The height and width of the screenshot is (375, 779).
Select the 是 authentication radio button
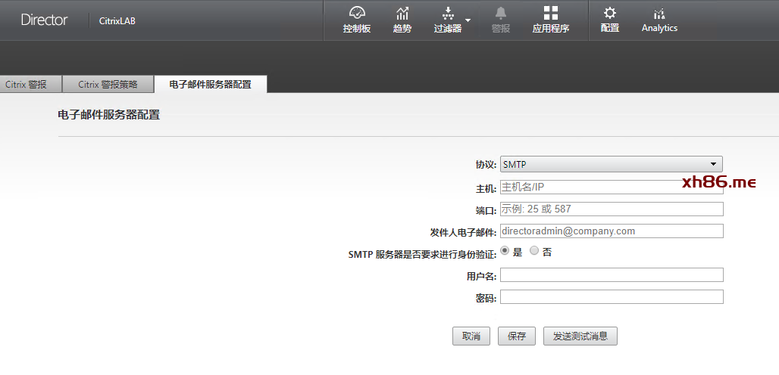coord(505,251)
